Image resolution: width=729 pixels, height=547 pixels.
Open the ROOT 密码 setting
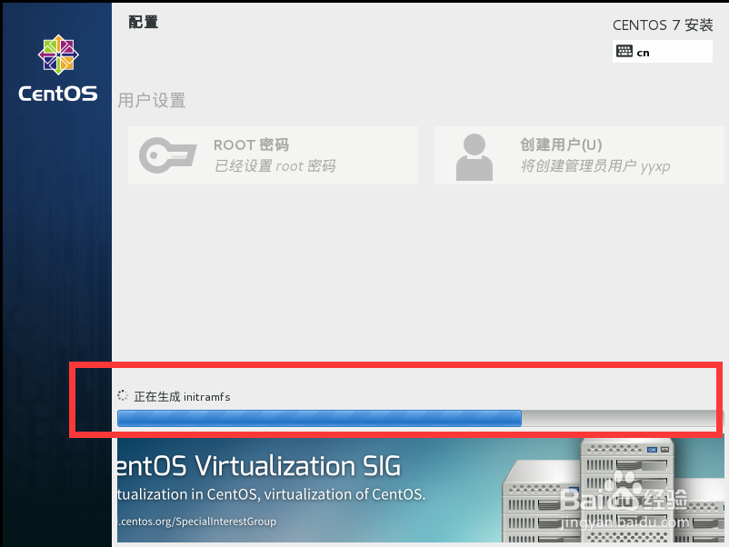point(273,155)
